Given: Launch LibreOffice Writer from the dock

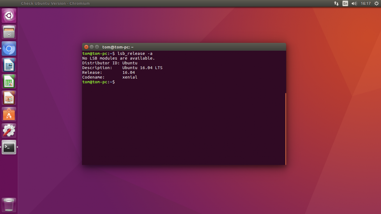Looking at the screenshot, I should pos(9,65).
